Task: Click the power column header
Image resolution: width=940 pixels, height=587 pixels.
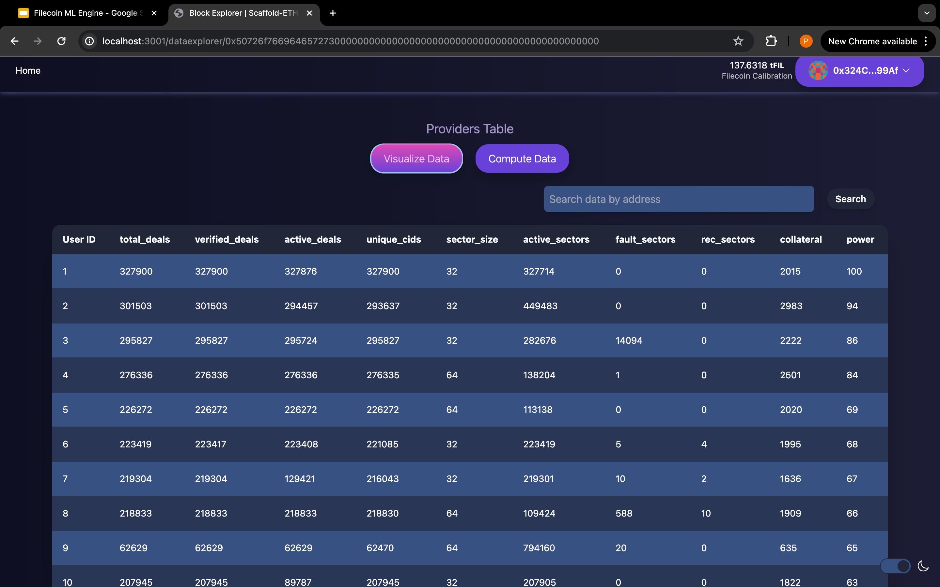Action: point(860,240)
